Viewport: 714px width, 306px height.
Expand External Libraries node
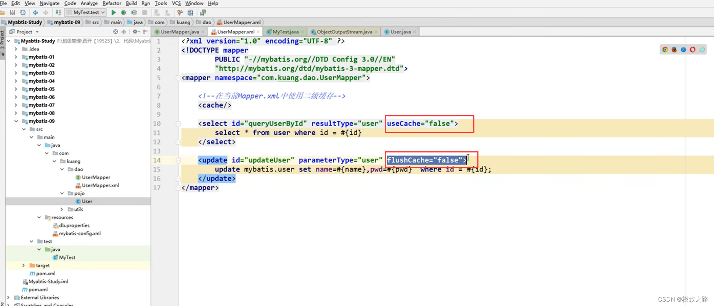(x=8, y=298)
